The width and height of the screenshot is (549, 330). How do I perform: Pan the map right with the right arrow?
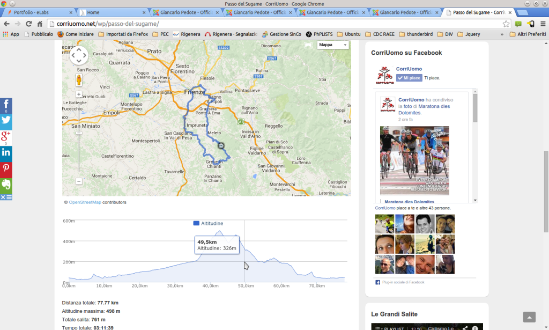tap(84, 55)
